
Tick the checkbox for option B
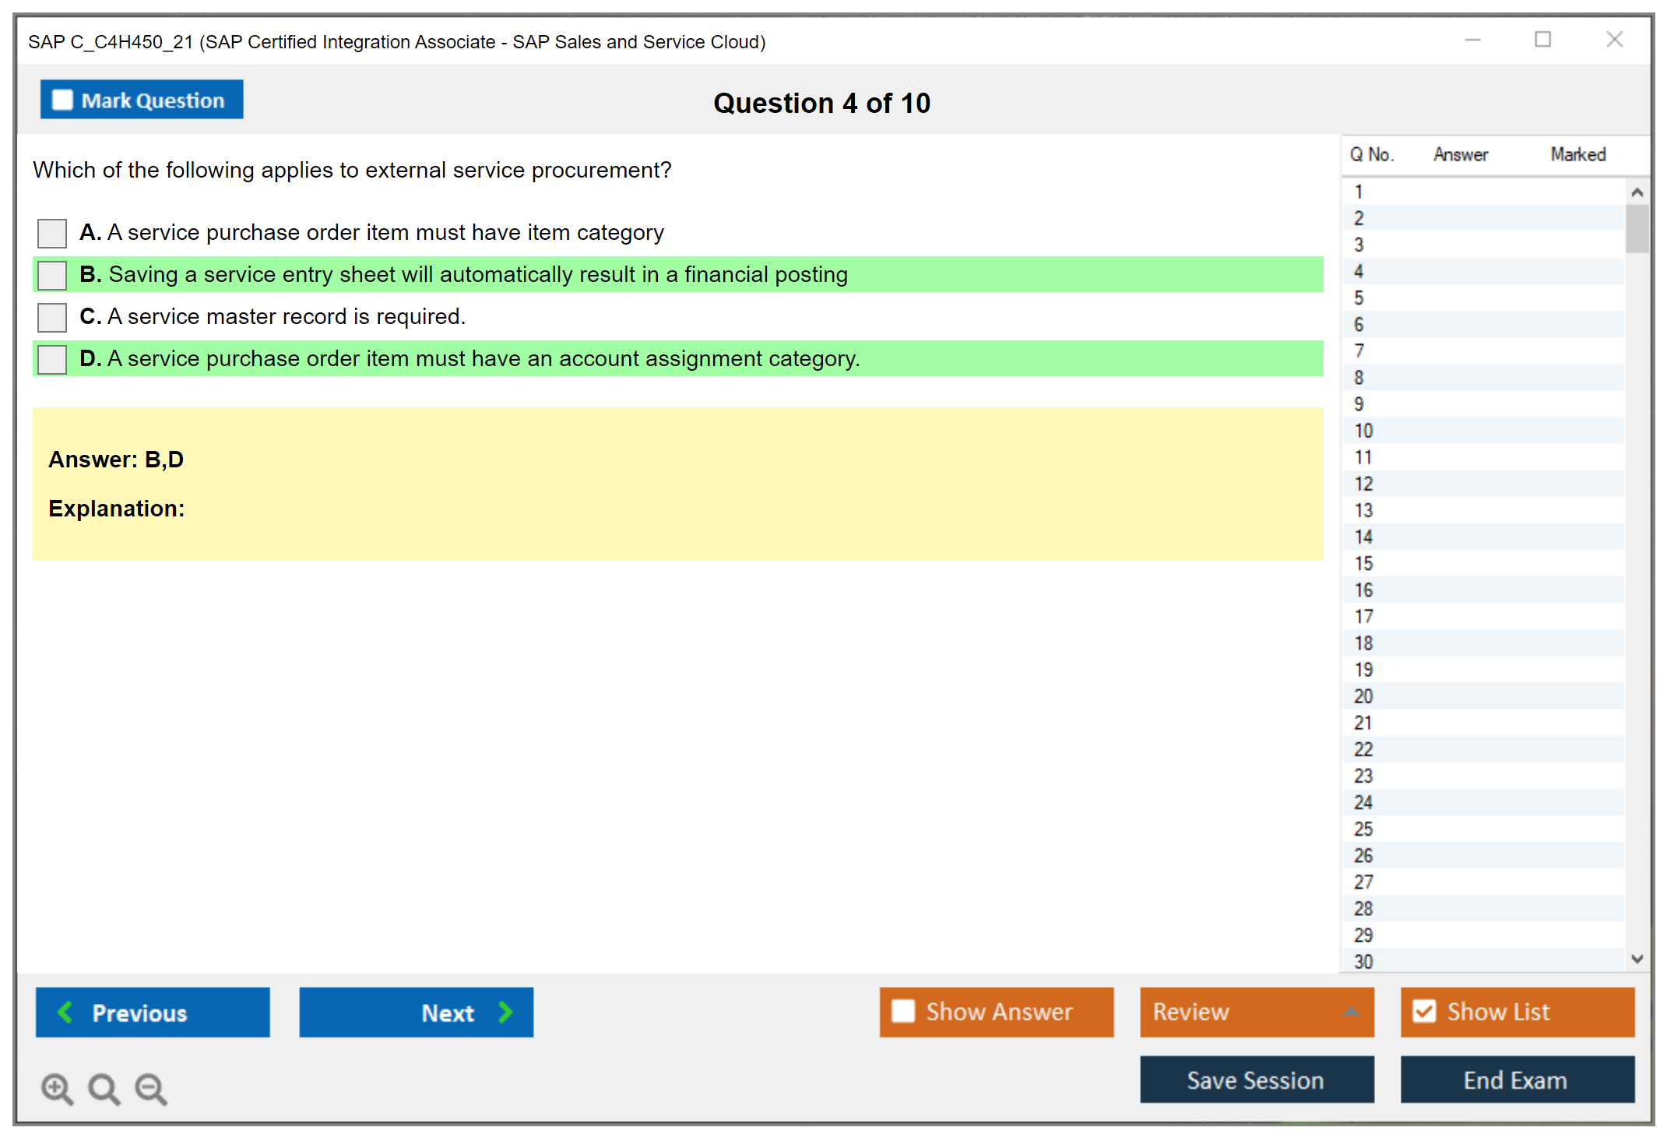pos(52,275)
